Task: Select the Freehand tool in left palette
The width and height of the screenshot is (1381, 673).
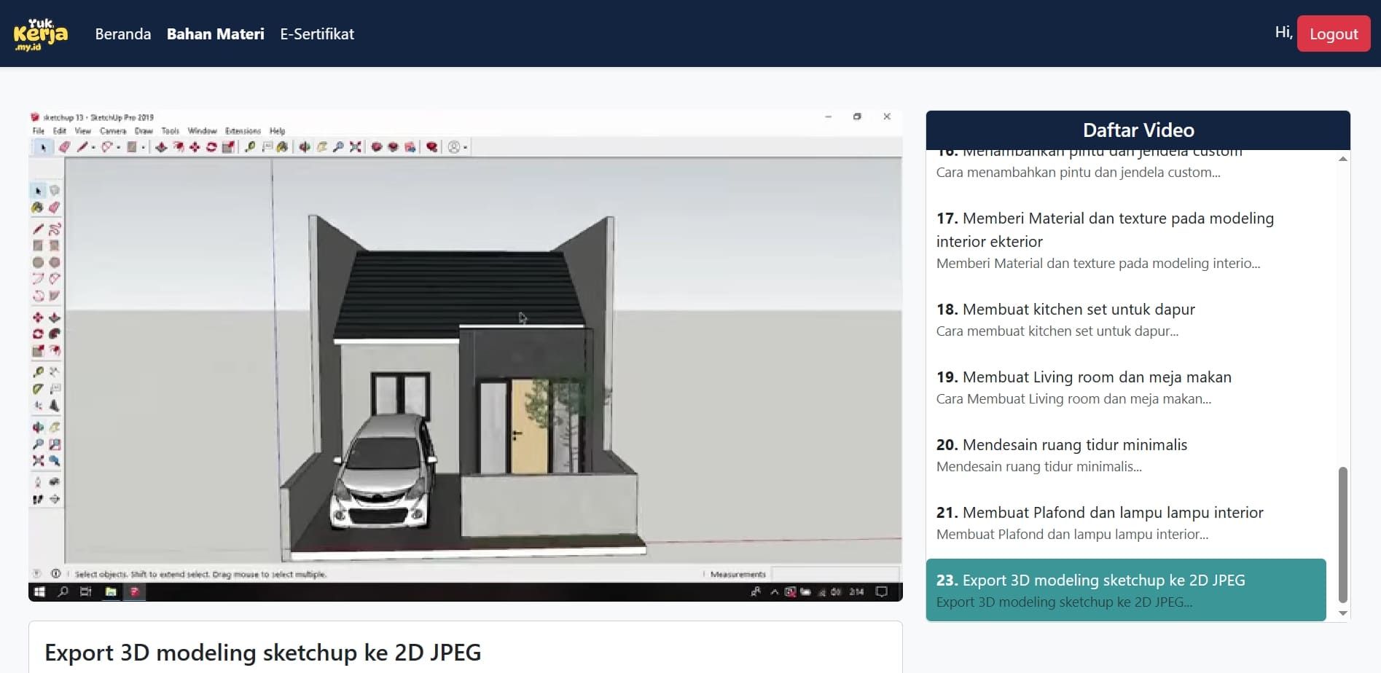Action: 55,229
